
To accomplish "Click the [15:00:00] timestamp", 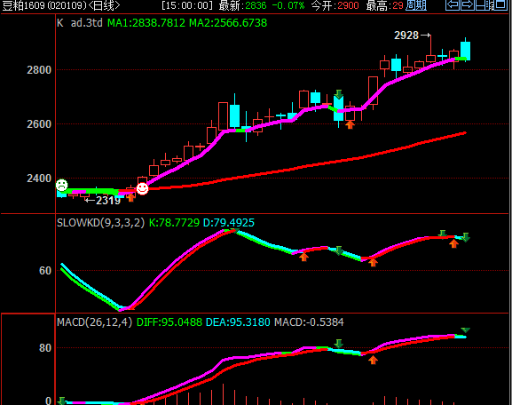I will pos(186,5).
